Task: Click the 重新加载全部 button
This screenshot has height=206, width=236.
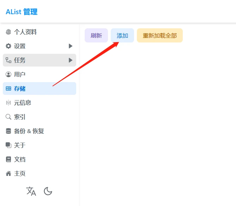Action: pos(160,35)
